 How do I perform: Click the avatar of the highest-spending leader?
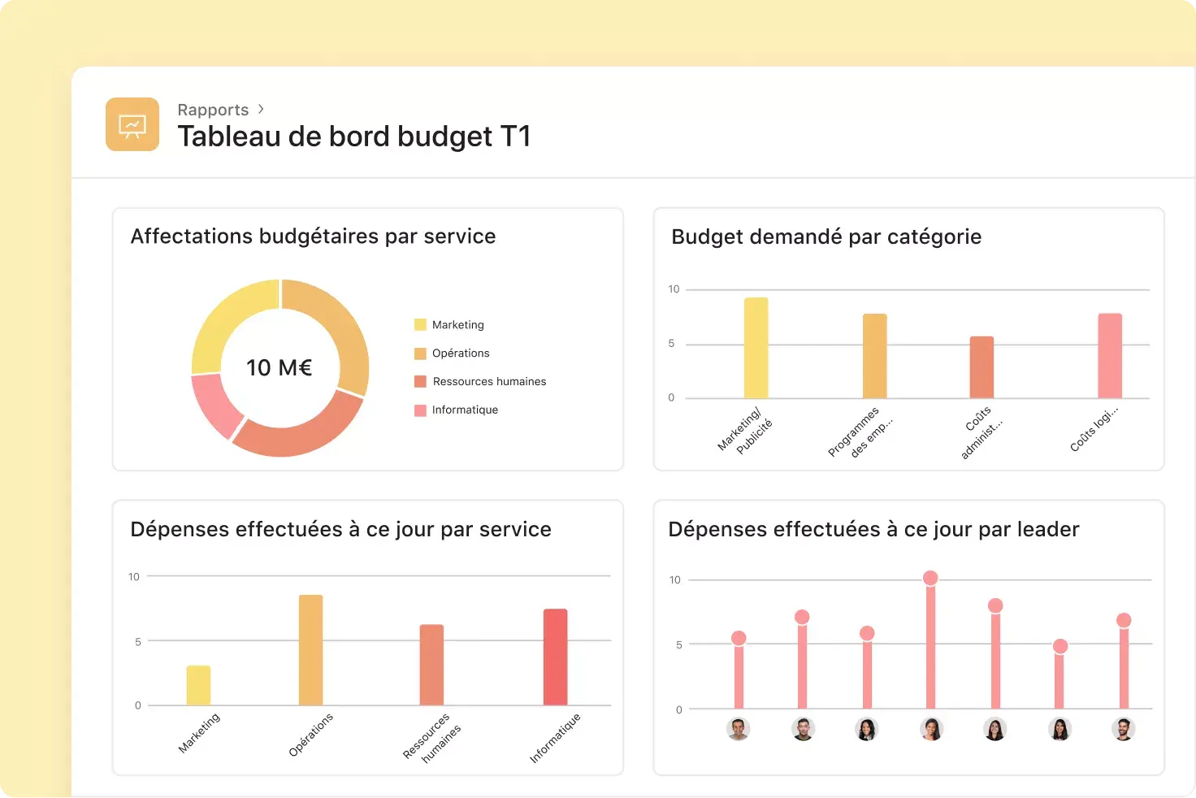coord(931,730)
